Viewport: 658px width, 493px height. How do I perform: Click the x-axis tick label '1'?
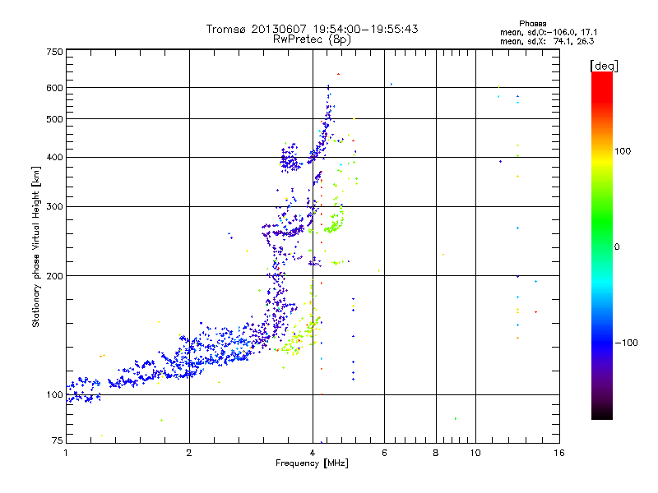66,453
